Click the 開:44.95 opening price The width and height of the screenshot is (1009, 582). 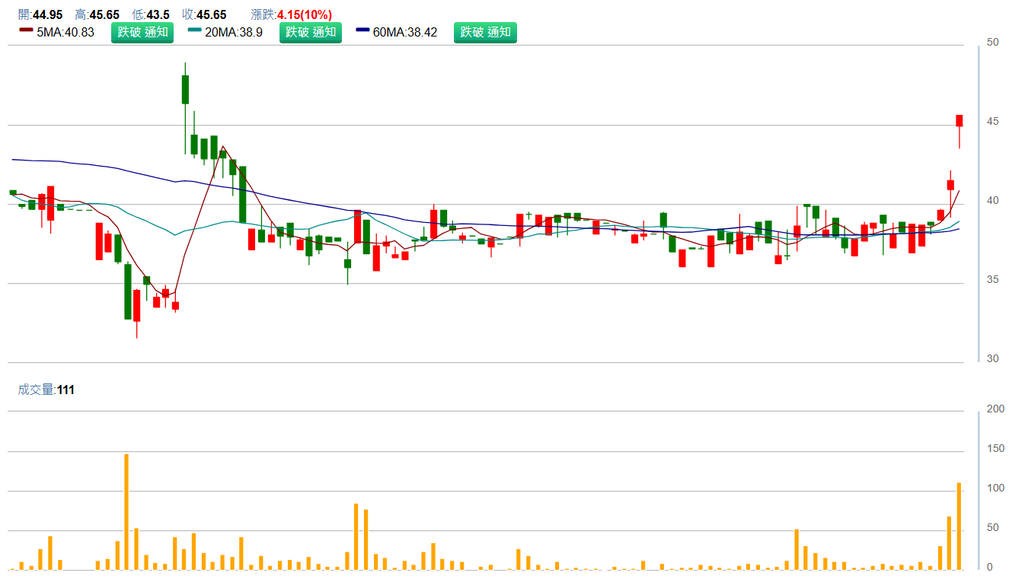coord(40,14)
